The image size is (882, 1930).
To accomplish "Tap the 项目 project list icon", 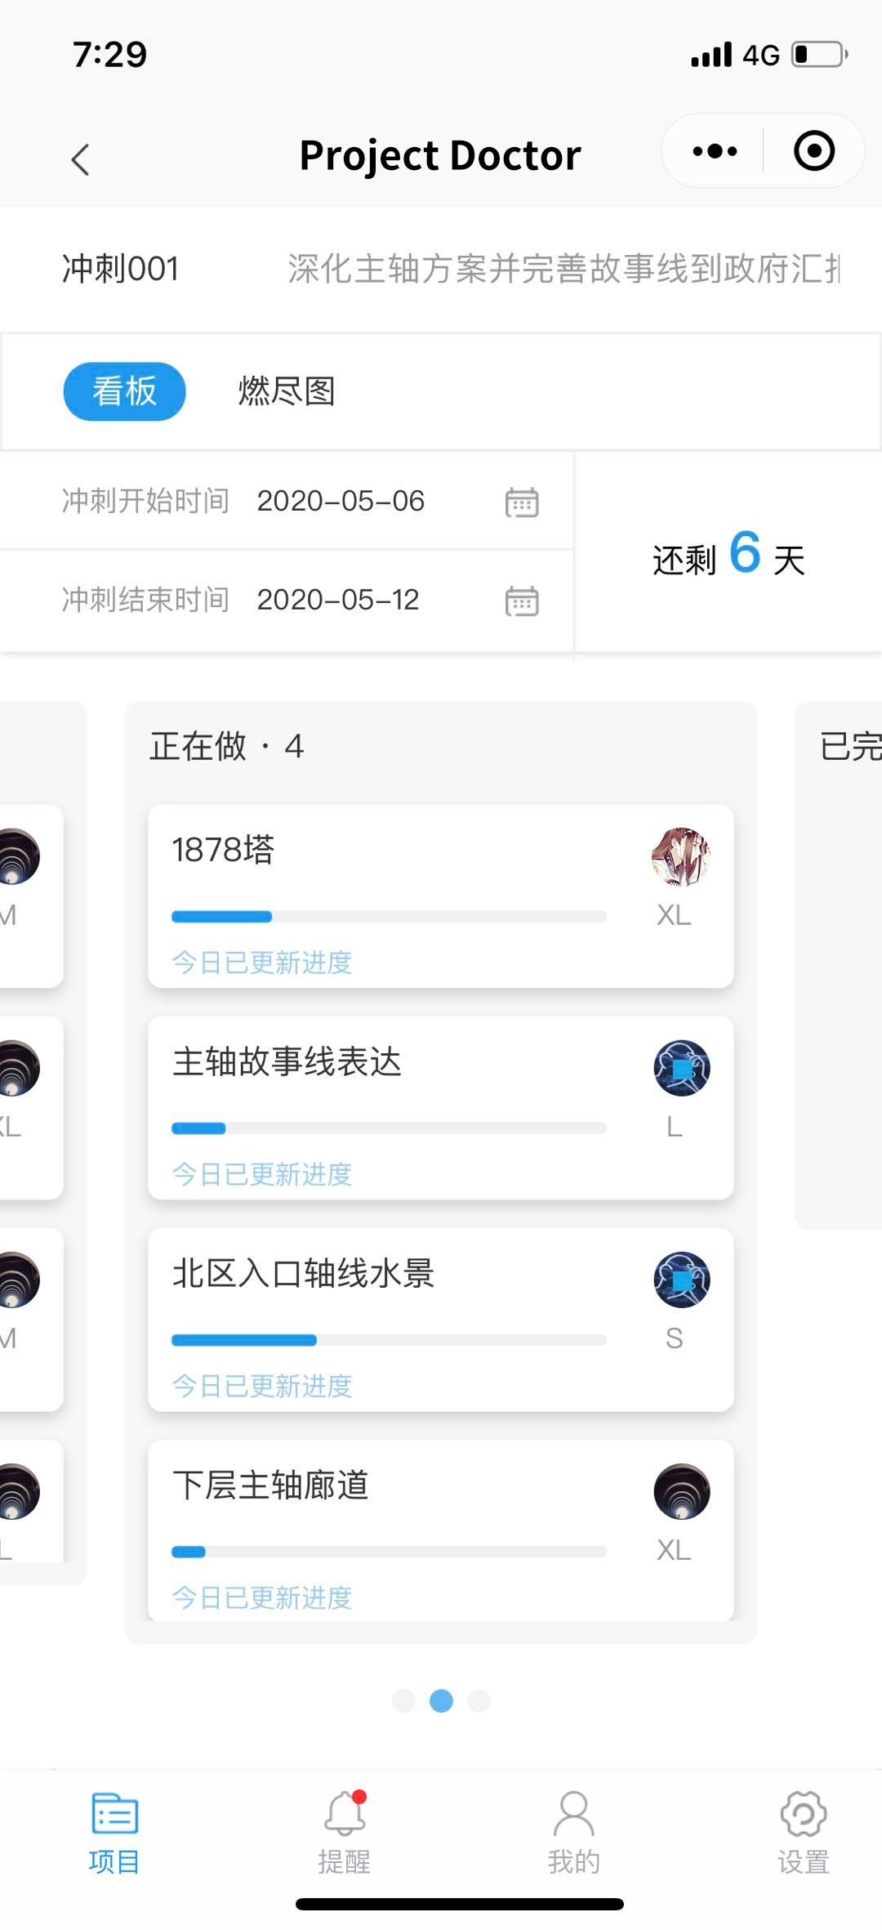I will click(114, 1813).
